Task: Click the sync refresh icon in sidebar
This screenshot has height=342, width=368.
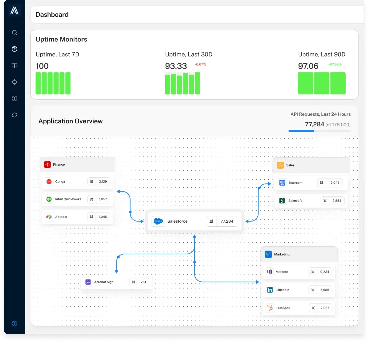Action: pyautogui.click(x=14, y=115)
